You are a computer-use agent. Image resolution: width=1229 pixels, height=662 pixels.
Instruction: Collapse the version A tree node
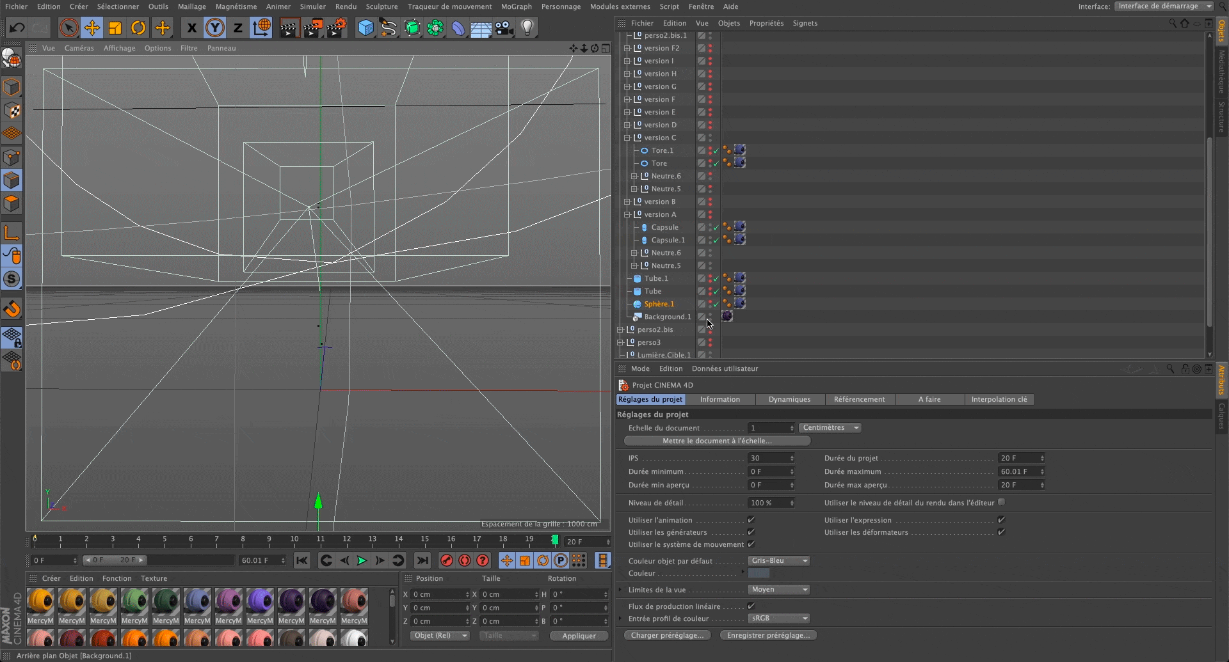(x=627, y=214)
